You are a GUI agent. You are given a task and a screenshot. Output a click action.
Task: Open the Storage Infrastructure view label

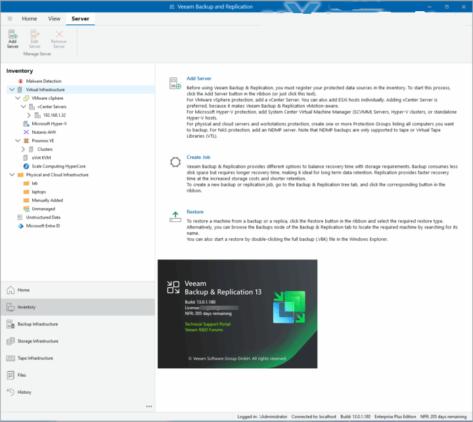(x=38, y=341)
